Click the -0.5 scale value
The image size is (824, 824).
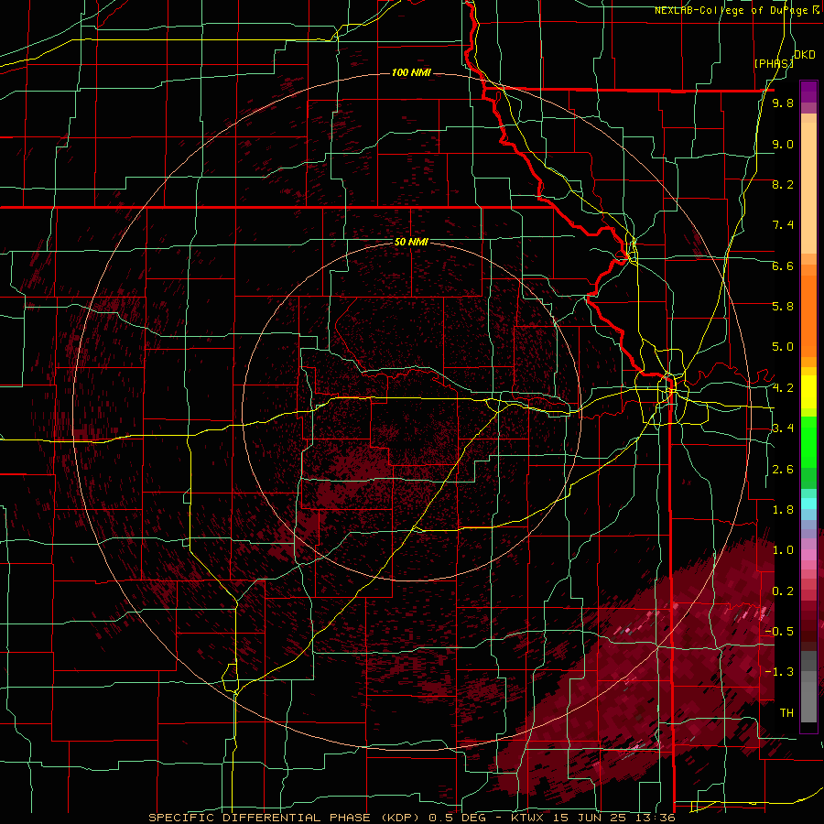(x=780, y=632)
